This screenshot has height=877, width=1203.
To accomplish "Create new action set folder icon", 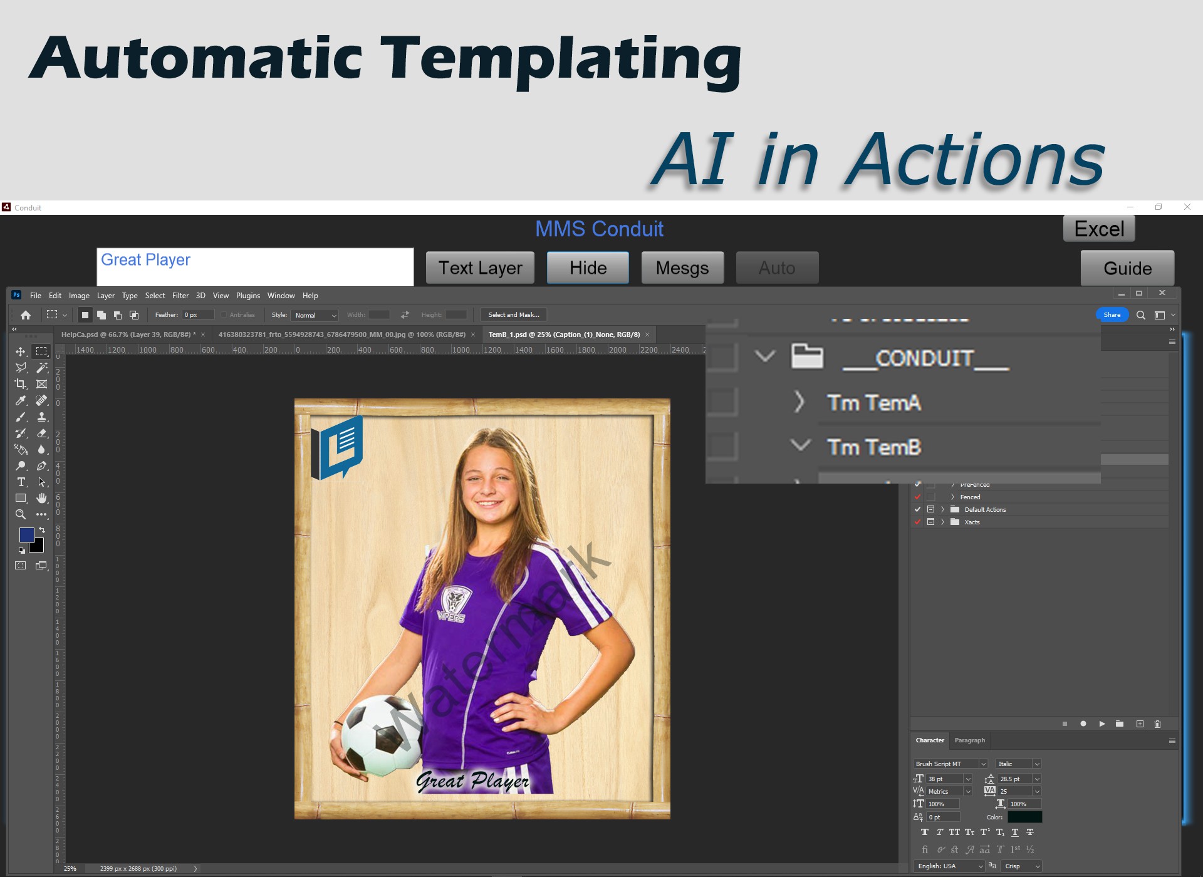I will (x=1120, y=724).
